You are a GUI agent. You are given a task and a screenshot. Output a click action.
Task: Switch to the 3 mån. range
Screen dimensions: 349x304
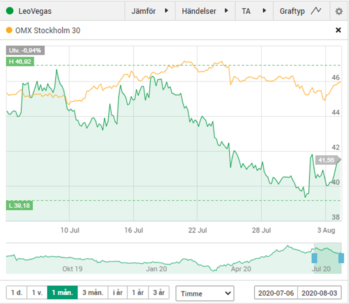coord(93,292)
